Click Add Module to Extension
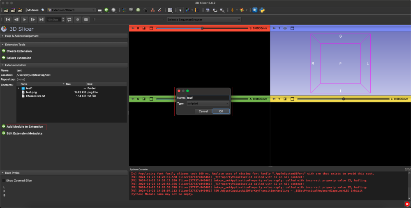The width and height of the screenshot is (411, 208). tap(25, 127)
